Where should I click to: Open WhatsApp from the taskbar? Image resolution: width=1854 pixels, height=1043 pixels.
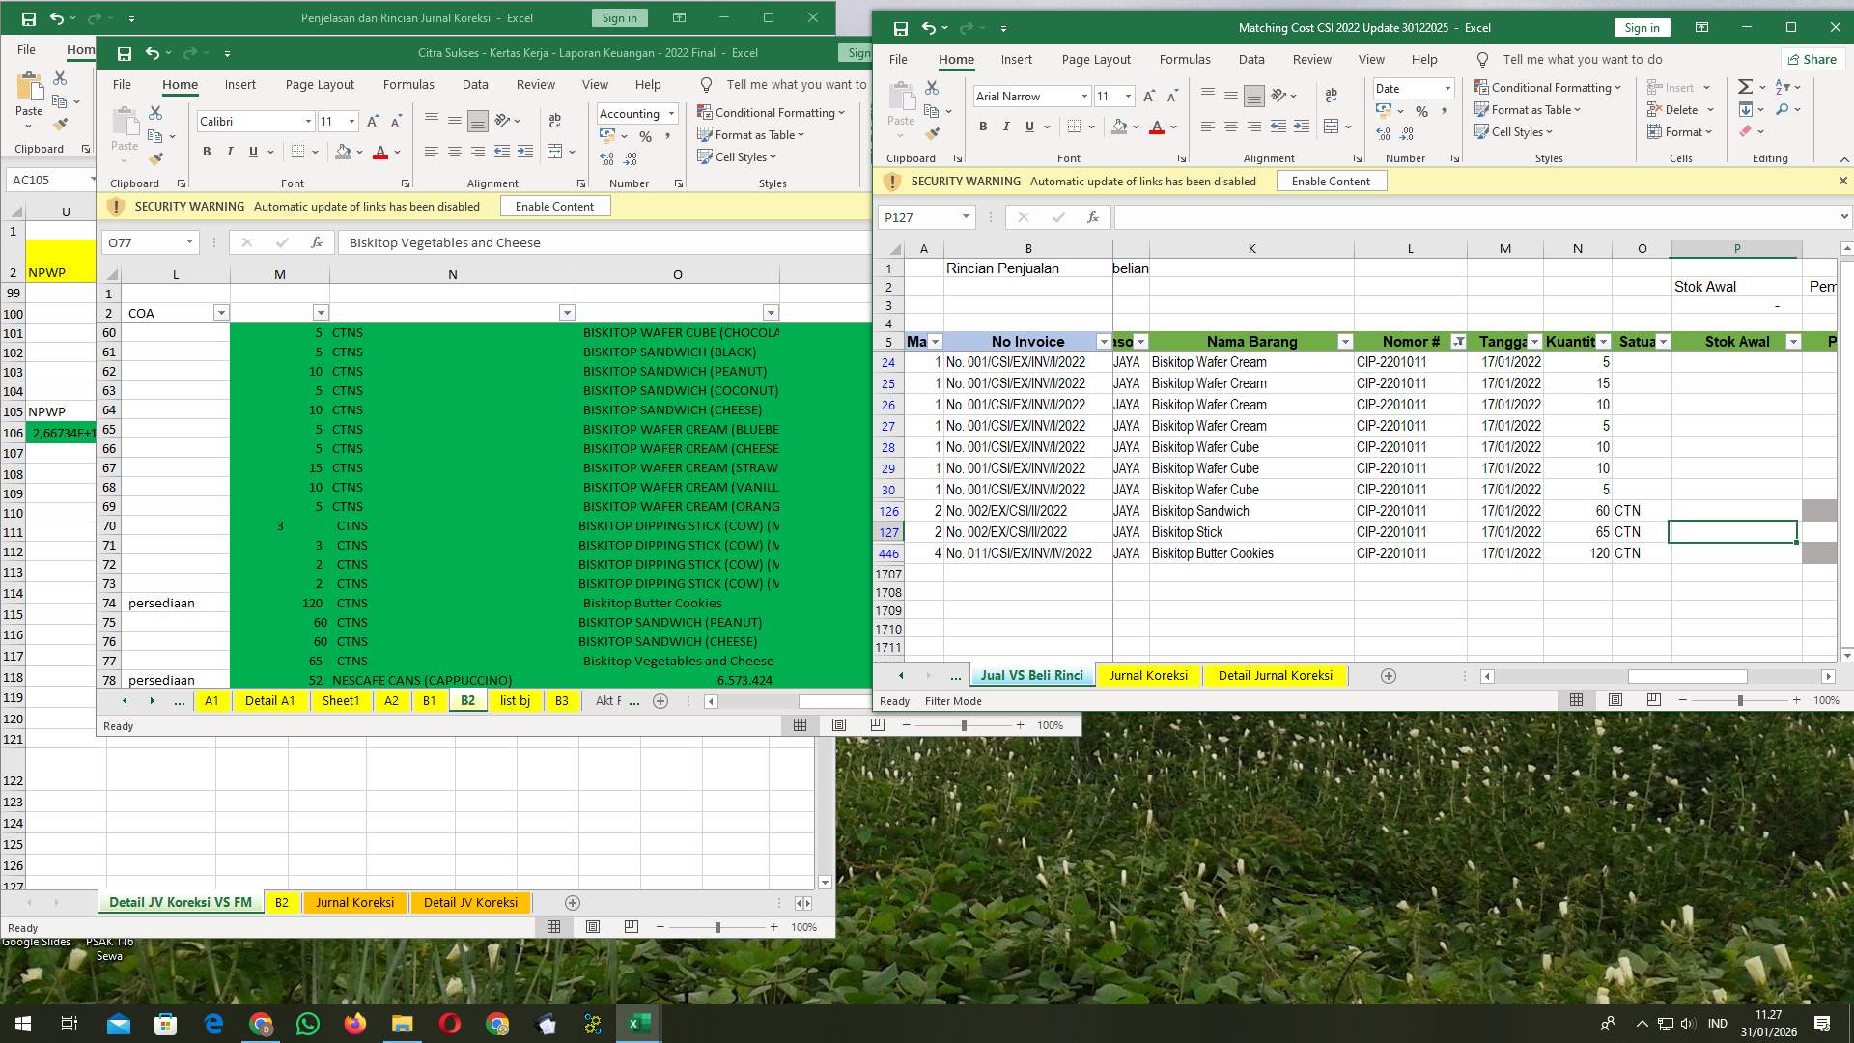tap(308, 1023)
